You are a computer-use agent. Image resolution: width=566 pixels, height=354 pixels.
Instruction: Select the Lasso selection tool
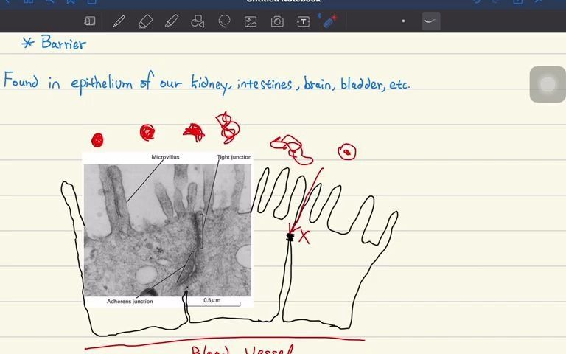pyautogui.click(x=224, y=21)
